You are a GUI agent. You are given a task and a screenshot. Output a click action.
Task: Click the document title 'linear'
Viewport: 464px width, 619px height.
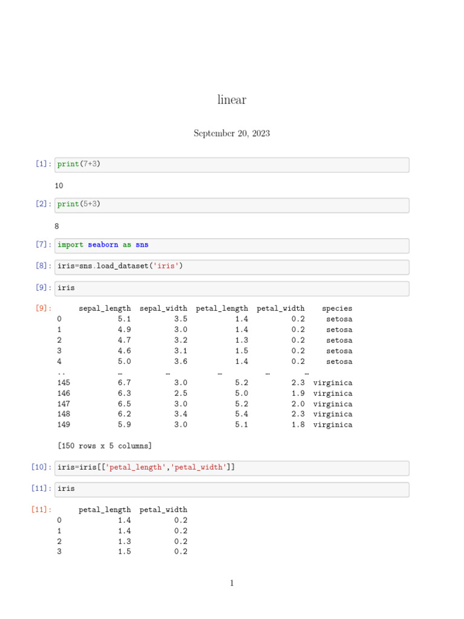pos(231,100)
